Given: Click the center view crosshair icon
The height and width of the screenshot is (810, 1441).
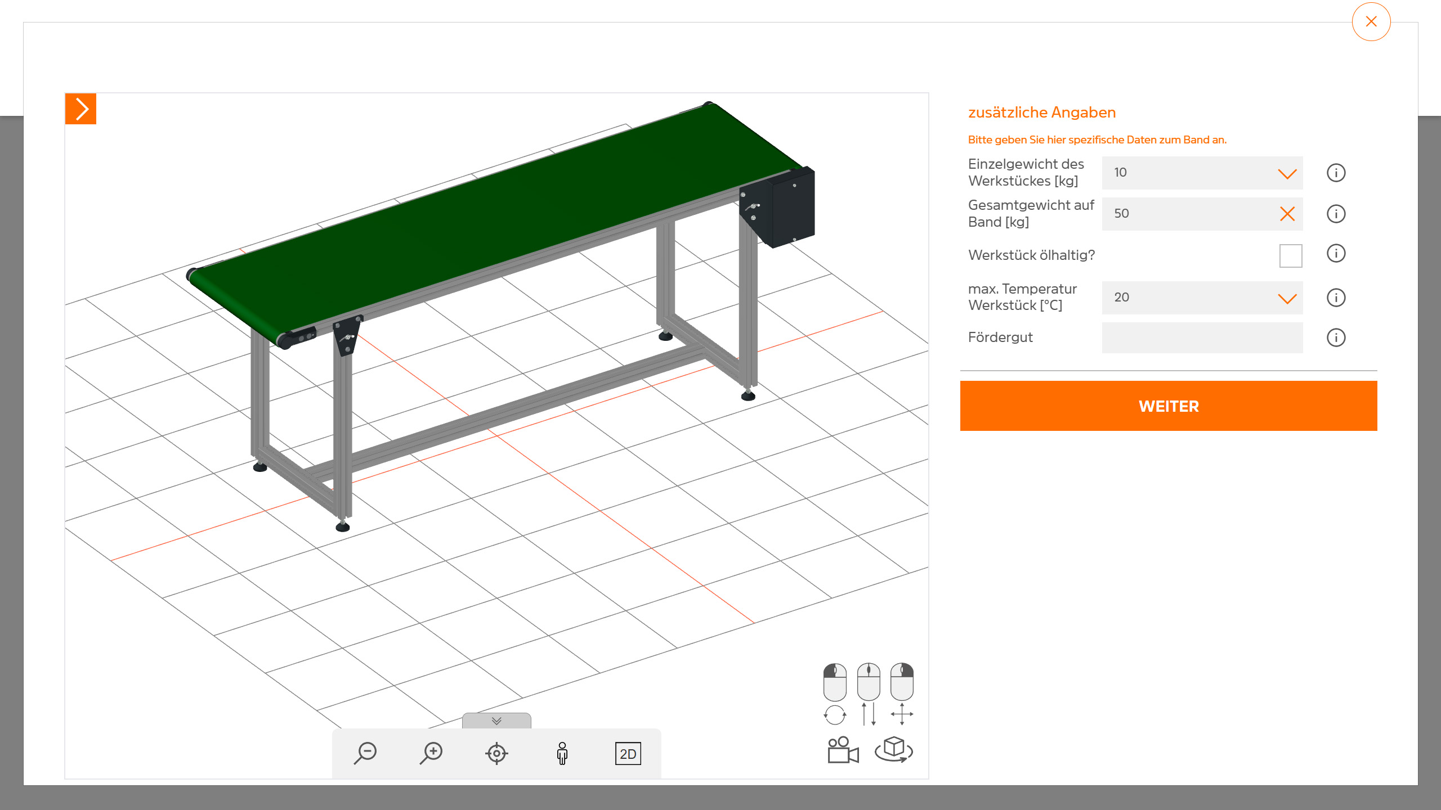Looking at the screenshot, I should (x=496, y=753).
